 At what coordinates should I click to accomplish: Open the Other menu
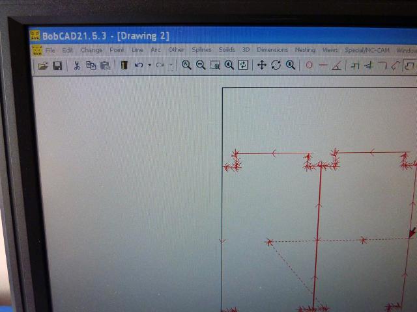click(x=176, y=49)
